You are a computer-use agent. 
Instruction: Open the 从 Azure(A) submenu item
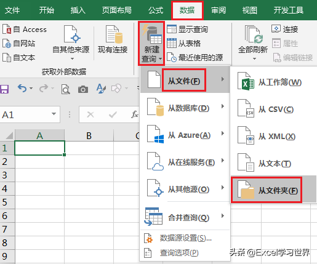coord(185,134)
